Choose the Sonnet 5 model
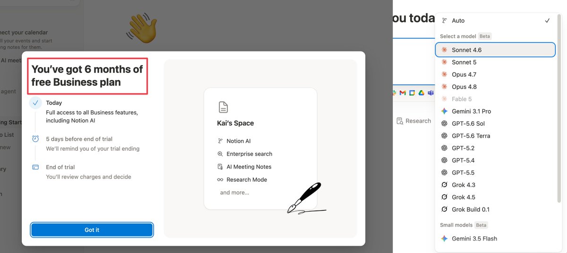This screenshot has height=253, width=567. coord(495,62)
